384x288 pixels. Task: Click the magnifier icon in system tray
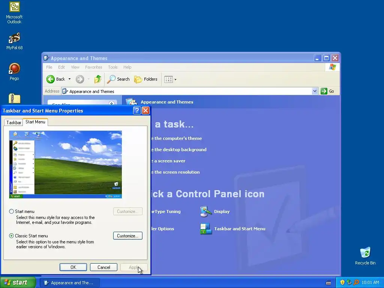pos(356,282)
